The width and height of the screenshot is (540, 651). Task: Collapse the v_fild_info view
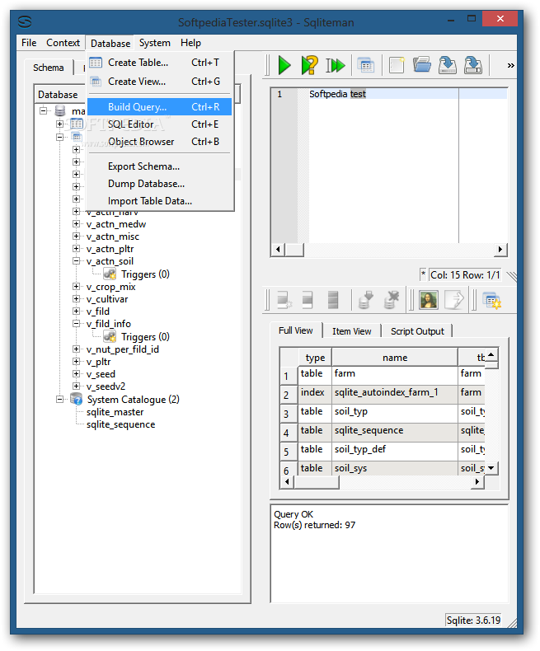pos(76,323)
